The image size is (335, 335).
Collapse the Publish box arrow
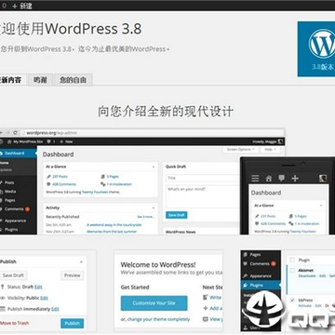tap(81, 261)
